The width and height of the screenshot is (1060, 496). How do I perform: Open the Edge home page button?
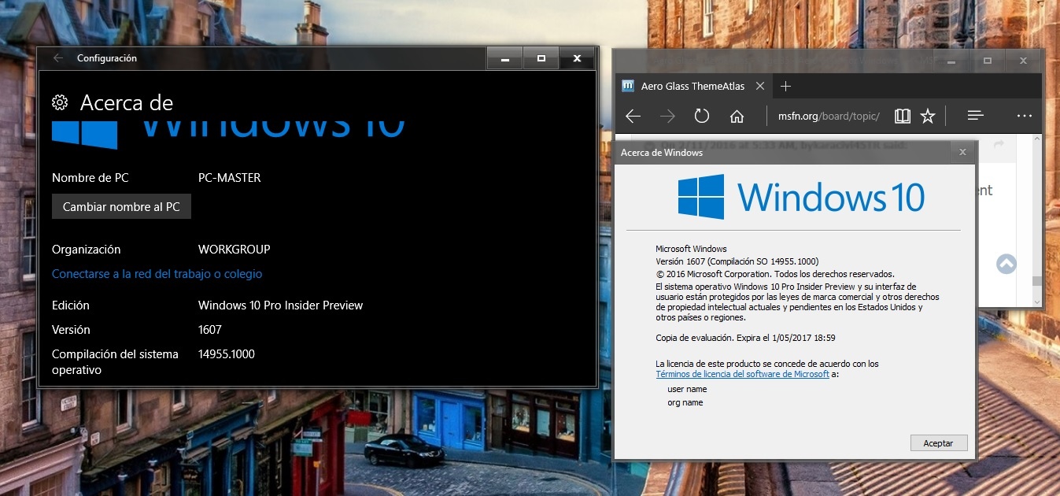(x=737, y=117)
